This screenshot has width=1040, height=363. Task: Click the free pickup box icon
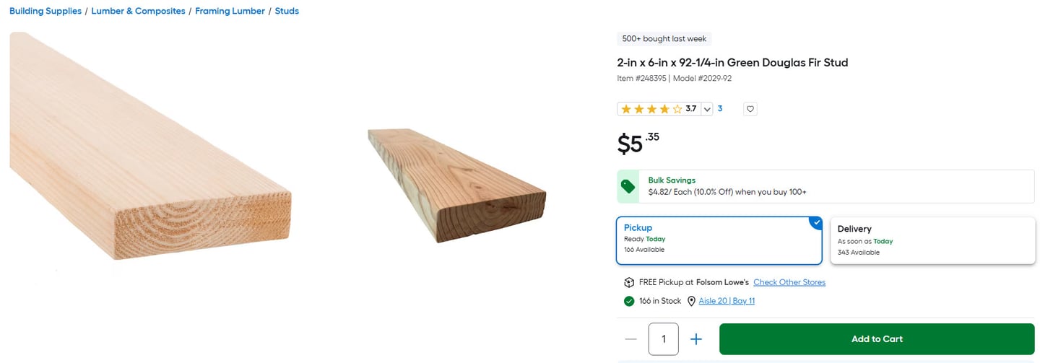click(x=629, y=282)
